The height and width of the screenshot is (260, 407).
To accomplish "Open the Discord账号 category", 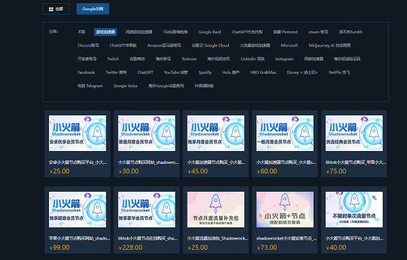I will point(88,45).
